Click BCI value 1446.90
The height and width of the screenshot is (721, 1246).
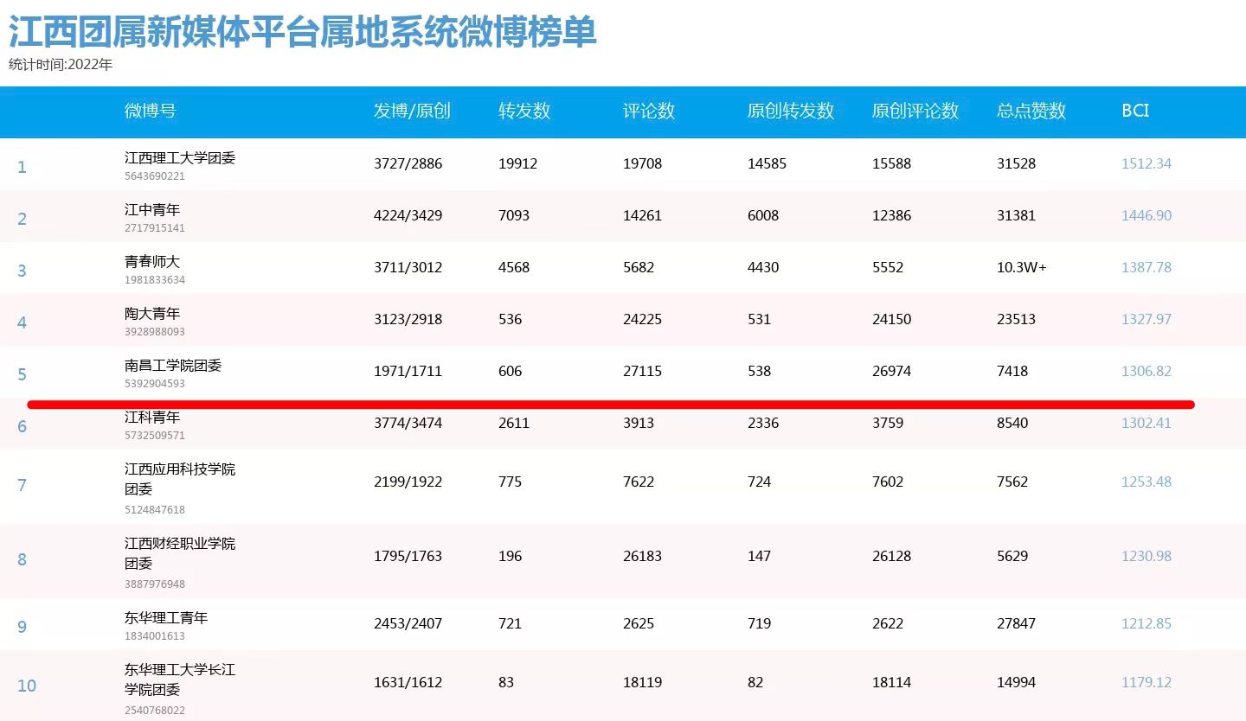(x=1146, y=215)
